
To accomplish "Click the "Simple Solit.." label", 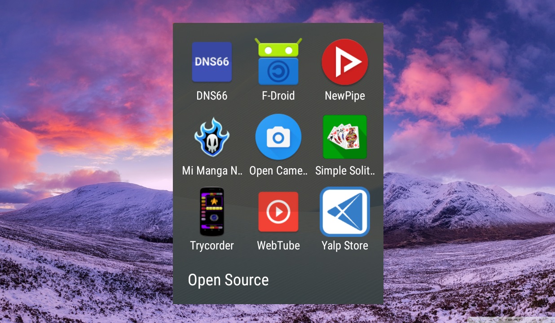I will 345,170.
